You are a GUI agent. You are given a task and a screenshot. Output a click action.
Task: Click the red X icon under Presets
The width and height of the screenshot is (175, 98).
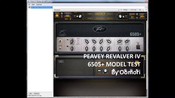62,16
